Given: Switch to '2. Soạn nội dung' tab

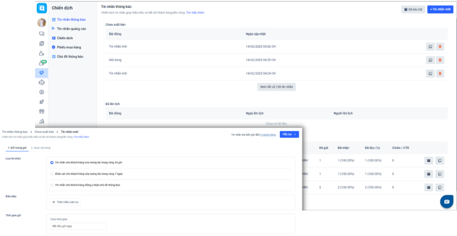Looking at the screenshot, I should click(41, 148).
